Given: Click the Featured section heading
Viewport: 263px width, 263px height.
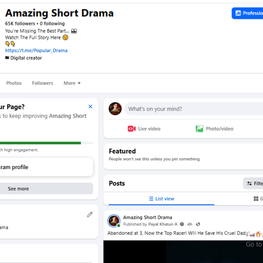Looking at the screenshot, I should pos(122,151).
